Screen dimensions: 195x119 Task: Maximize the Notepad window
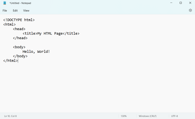181,3
